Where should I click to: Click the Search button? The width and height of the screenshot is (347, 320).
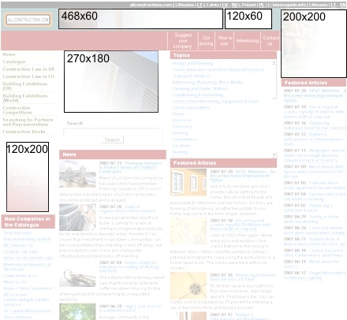[x=112, y=140]
